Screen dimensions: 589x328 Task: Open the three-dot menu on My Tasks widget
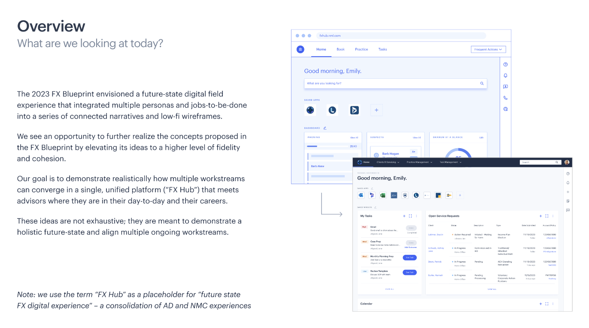click(x=416, y=216)
